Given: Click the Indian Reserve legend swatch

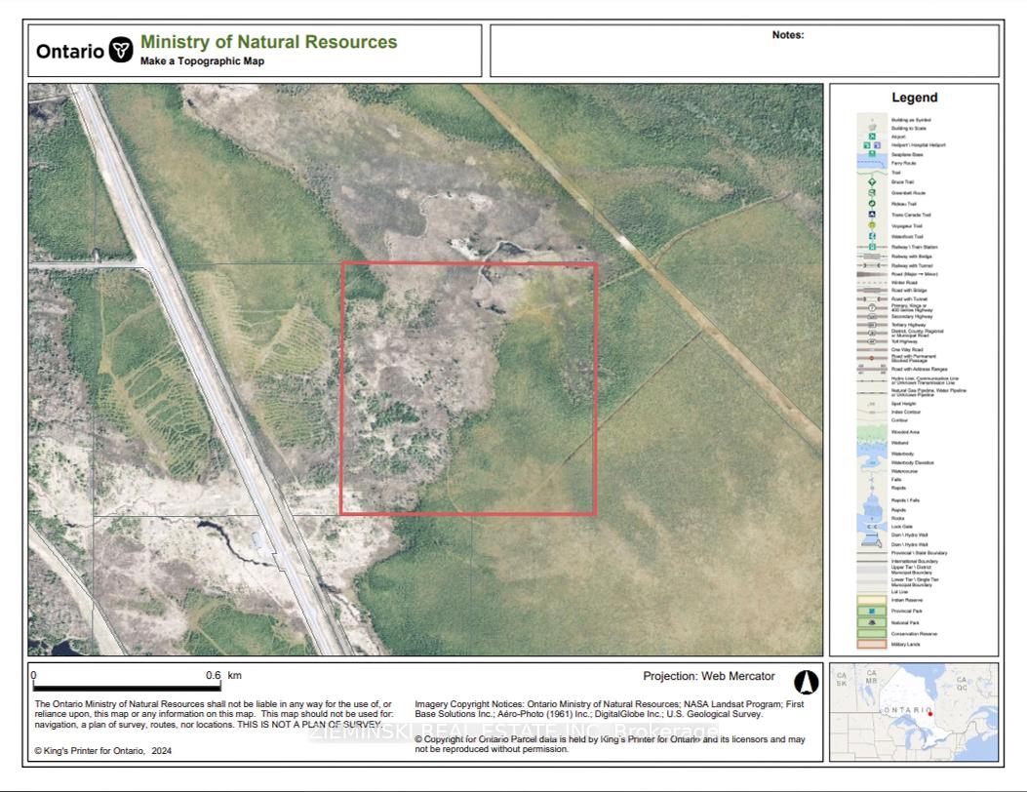Looking at the screenshot, I should click(x=872, y=600).
